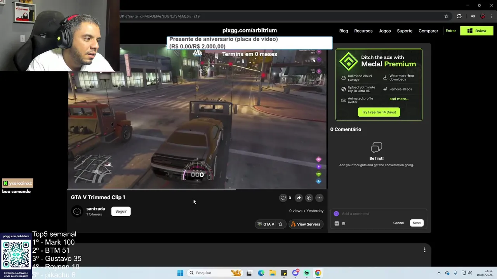Viewport: 497px width, 279px height.
Task: Click the Entrar login link
Action: [451, 31]
